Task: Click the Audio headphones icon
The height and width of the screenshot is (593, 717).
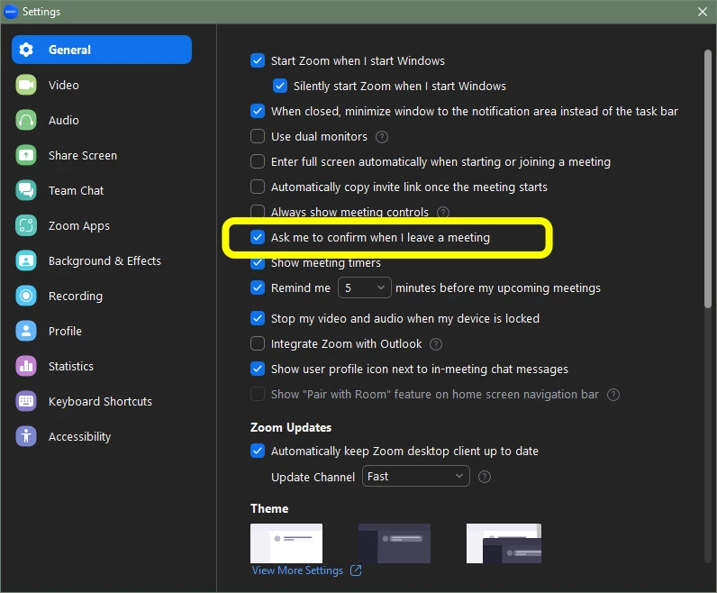Action: (26, 121)
